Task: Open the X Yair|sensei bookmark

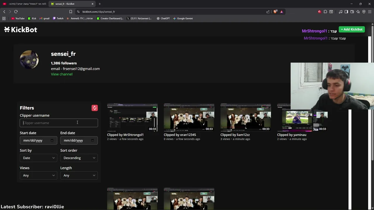Action: pyautogui.click(x=139, y=18)
